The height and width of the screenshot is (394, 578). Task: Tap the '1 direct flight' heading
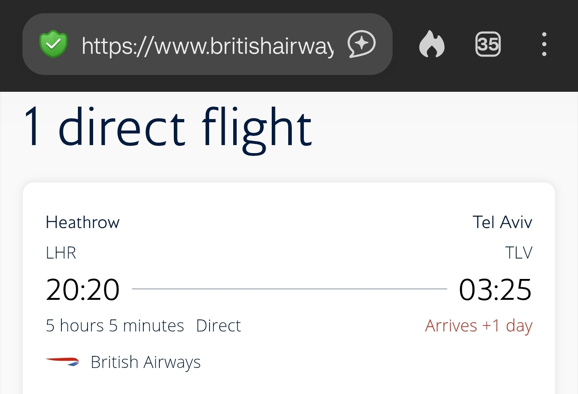(x=168, y=127)
